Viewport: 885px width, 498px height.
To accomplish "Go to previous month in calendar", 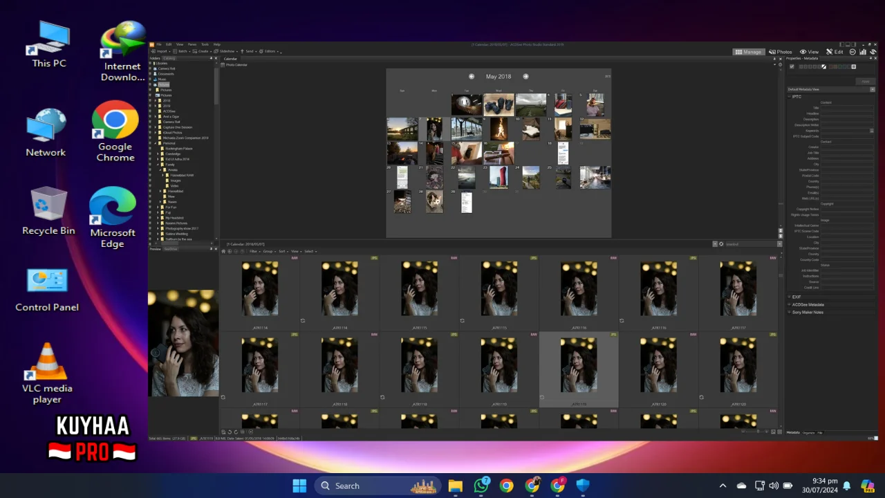I will coord(472,77).
